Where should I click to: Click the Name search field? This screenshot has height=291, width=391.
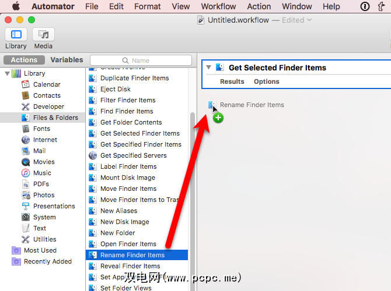pyautogui.click(x=141, y=61)
